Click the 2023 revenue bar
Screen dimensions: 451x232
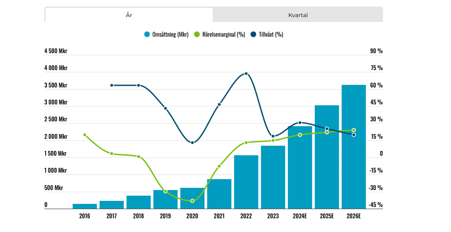(x=273, y=177)
